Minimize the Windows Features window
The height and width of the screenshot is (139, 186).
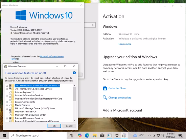[x=57, y=66]
